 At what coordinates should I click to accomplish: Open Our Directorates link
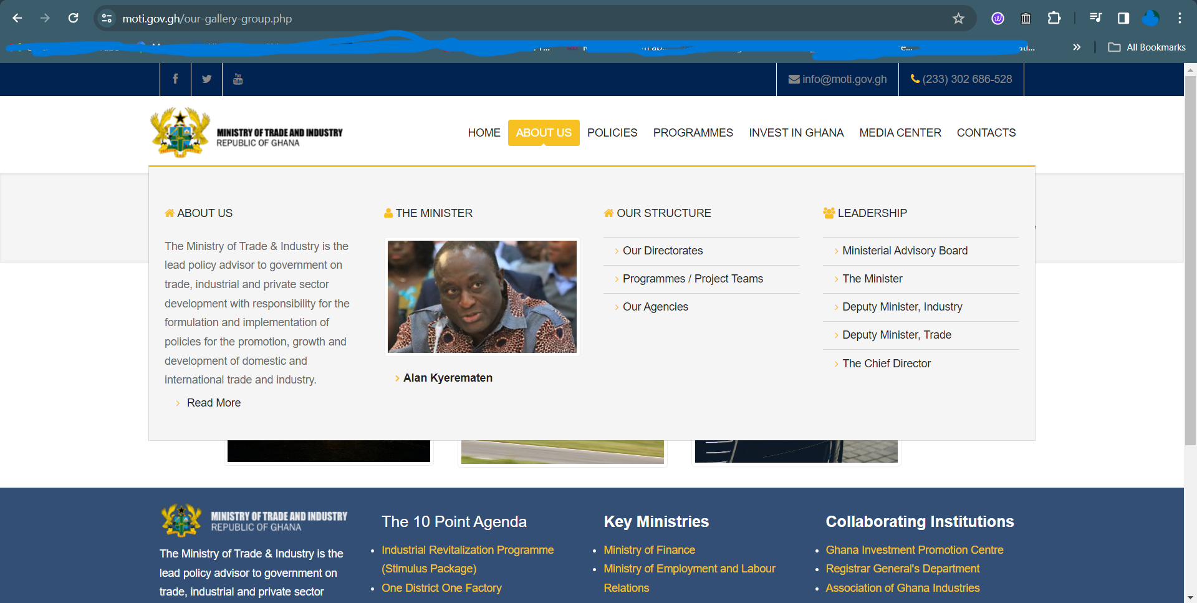662,251
